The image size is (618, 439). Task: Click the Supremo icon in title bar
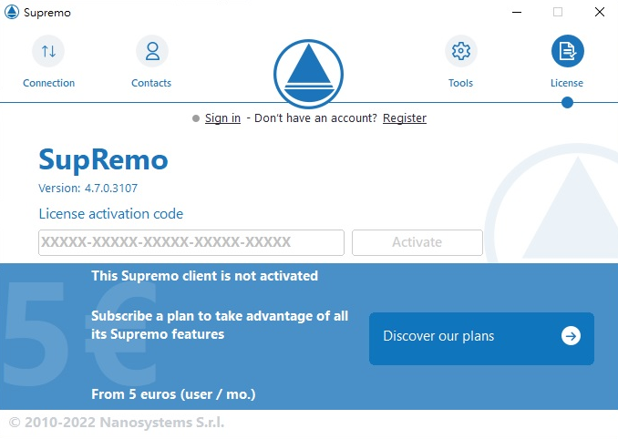click(x=13, y=13)
